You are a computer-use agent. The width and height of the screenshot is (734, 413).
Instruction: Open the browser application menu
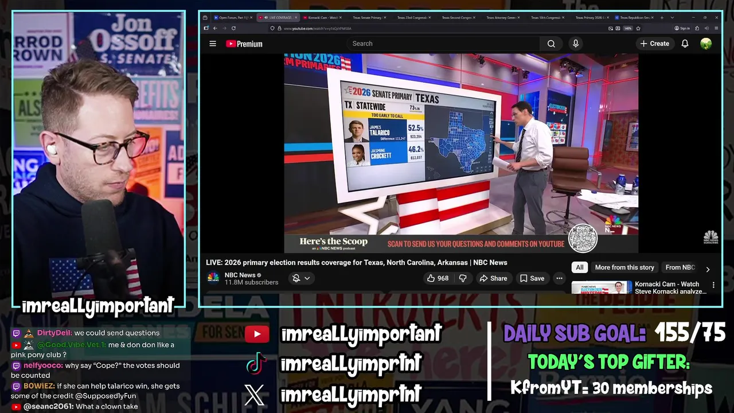point(716,28)
